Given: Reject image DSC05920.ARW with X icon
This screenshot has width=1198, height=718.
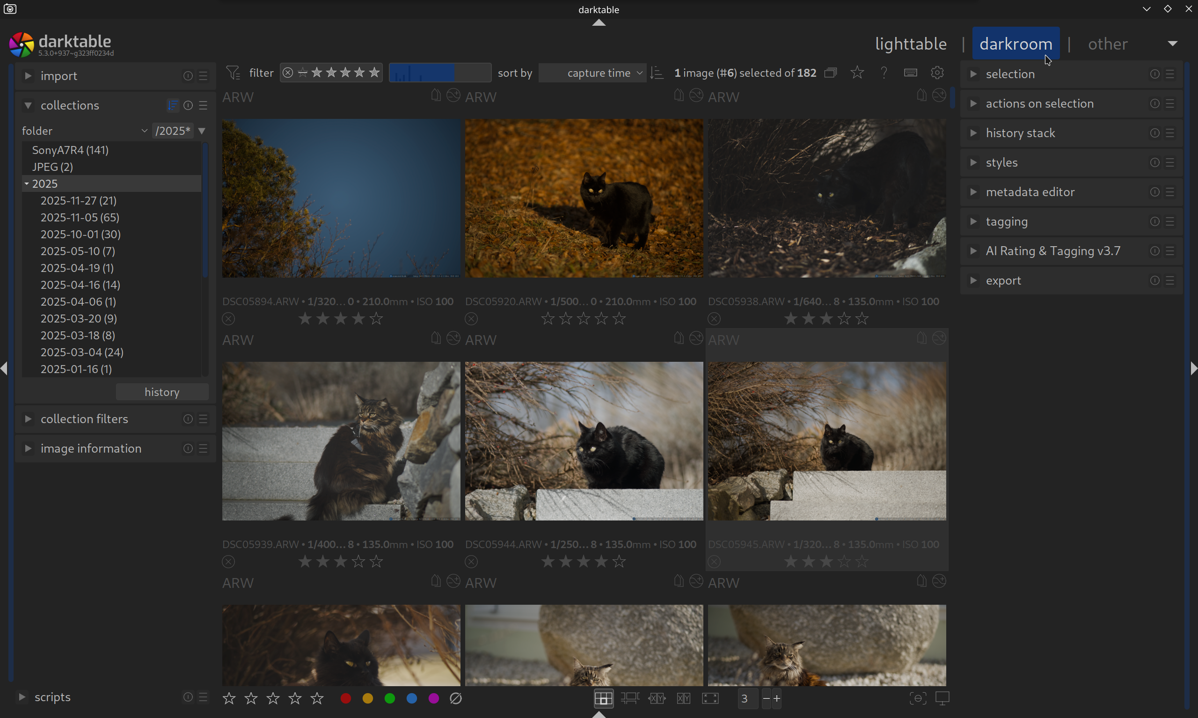Looking at the screenshot, I should point(471,319).
